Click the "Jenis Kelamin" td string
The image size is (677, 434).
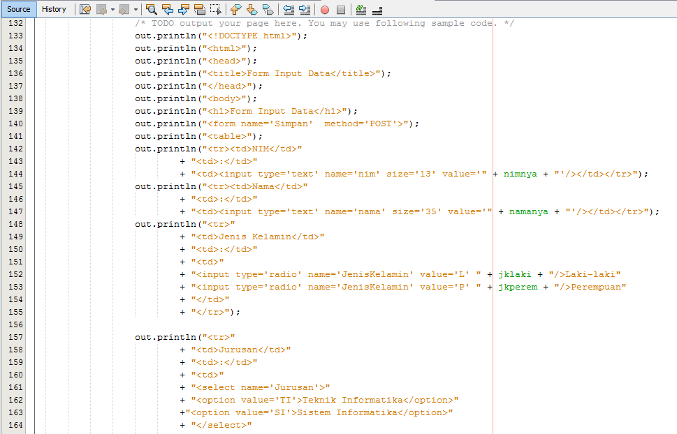click(258, 237)
